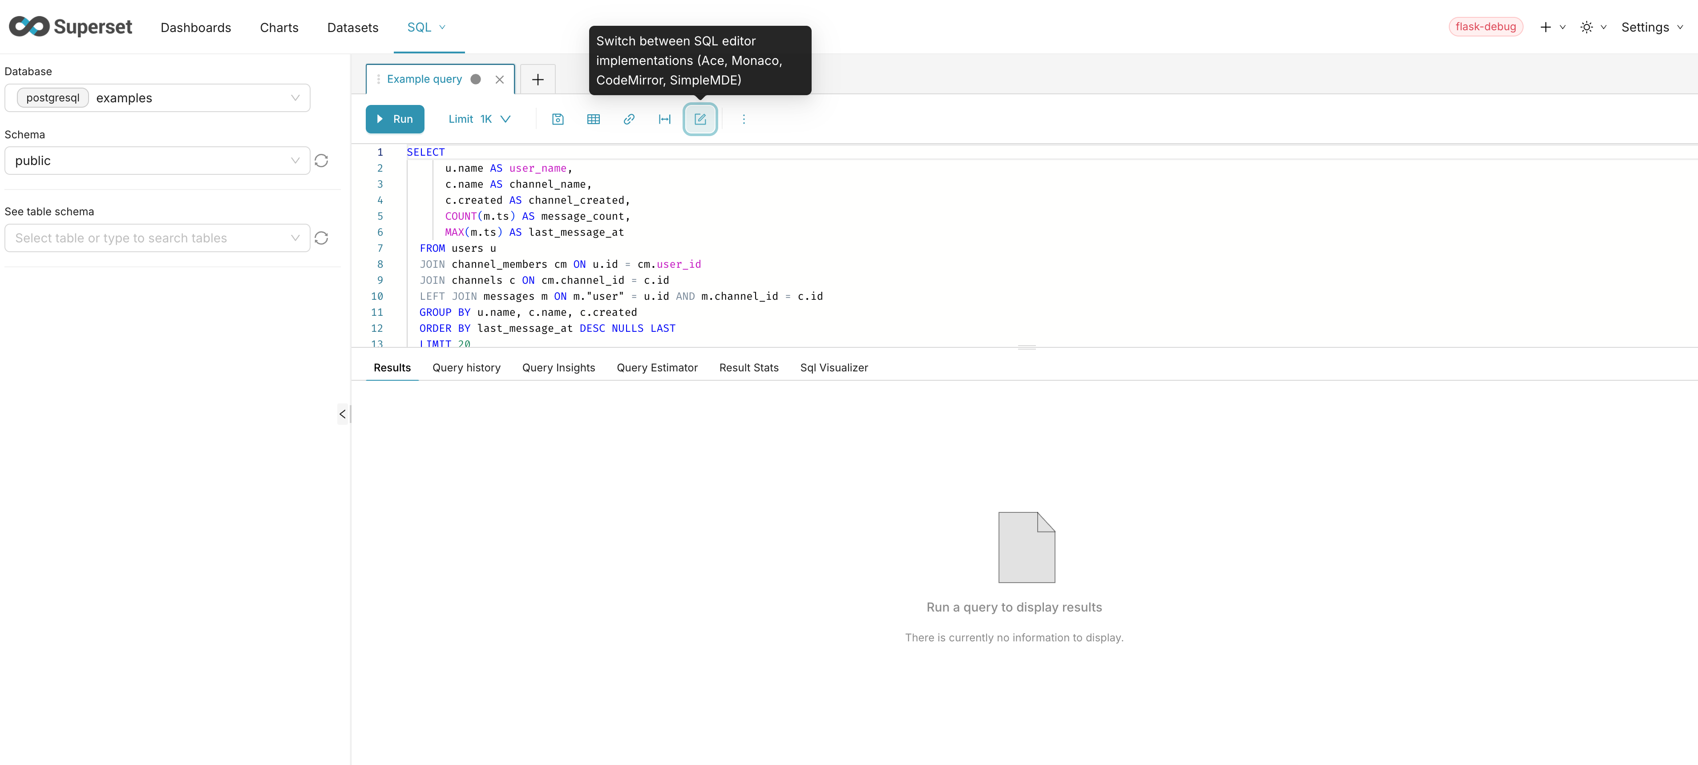Click the switch SQL editor icon
The height and width of the screenshot is (765, 1698).
(x=700, y=119)
